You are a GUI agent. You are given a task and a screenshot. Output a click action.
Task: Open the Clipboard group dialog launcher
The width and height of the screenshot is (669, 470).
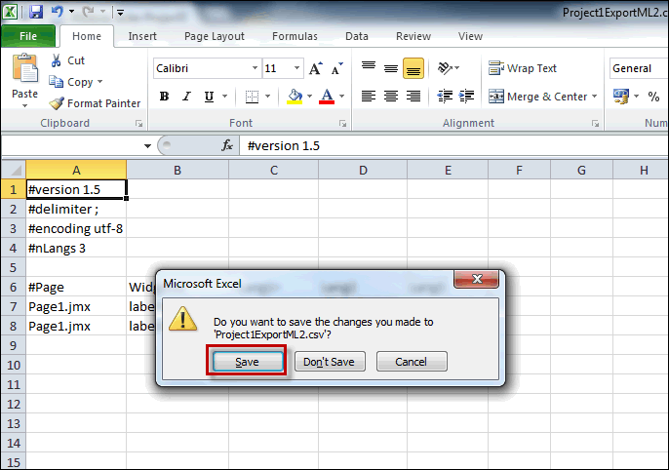pyautogui.click(x=138, y=123)
